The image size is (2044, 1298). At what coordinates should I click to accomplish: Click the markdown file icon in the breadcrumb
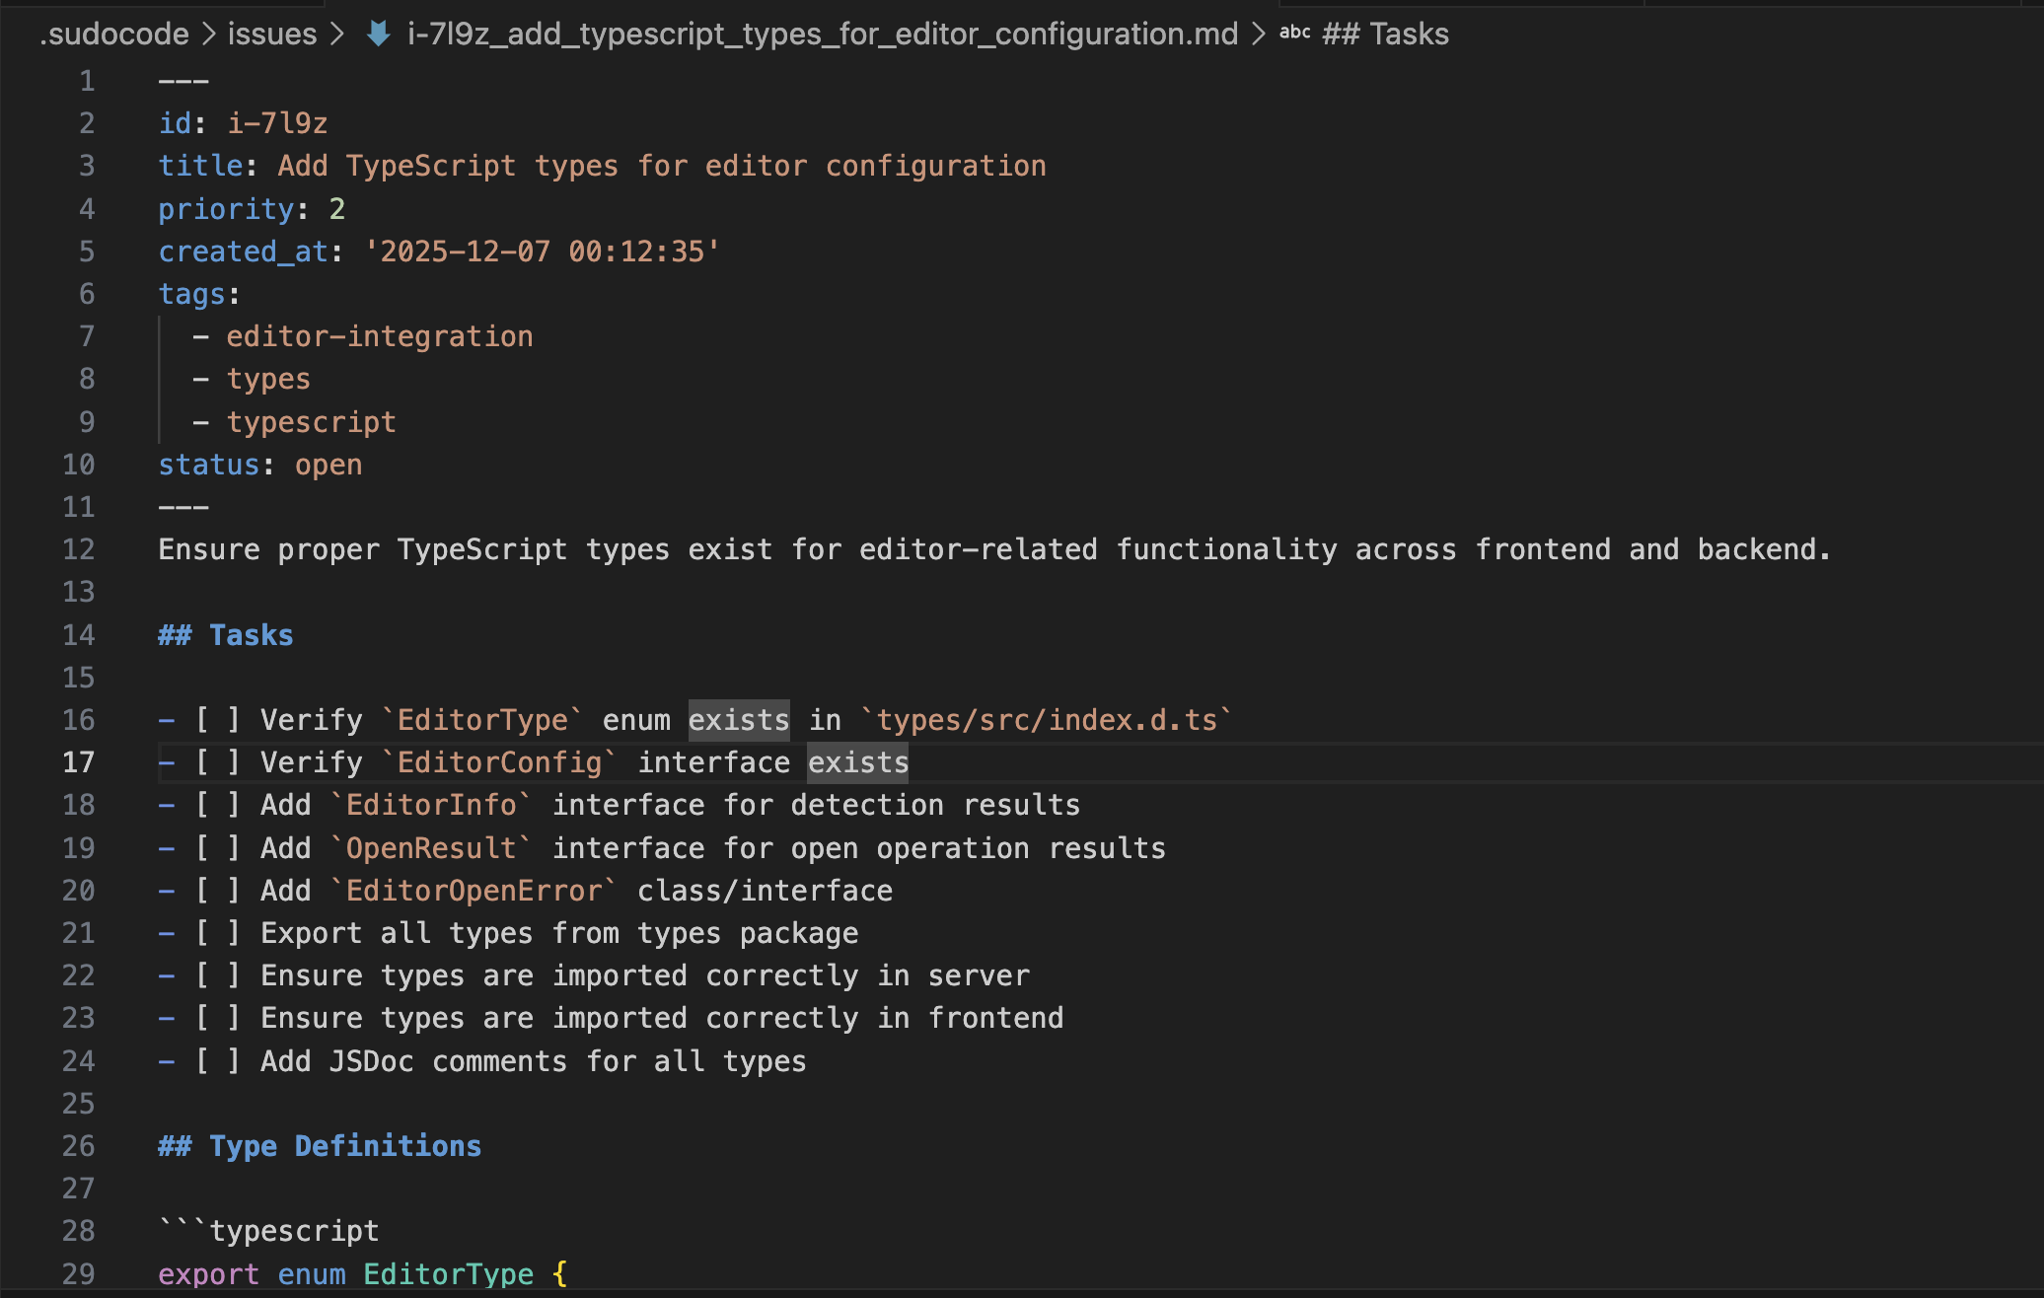pos(380,33)
